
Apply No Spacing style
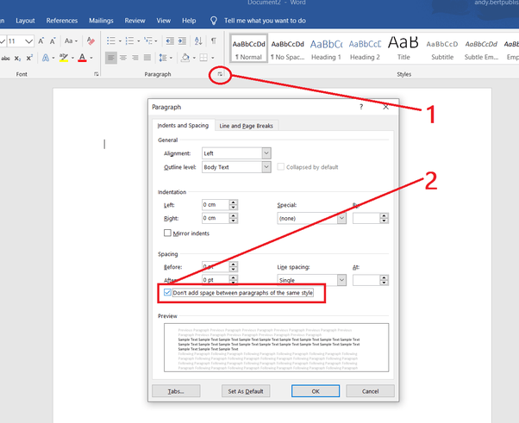[287, 49]
